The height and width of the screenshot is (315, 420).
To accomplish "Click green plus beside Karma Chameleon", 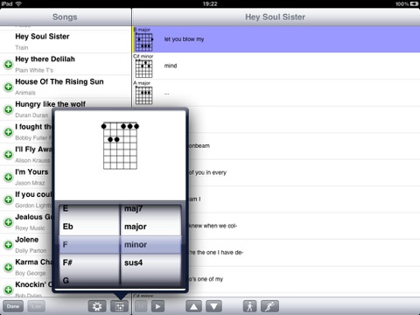I will [9, 267].
